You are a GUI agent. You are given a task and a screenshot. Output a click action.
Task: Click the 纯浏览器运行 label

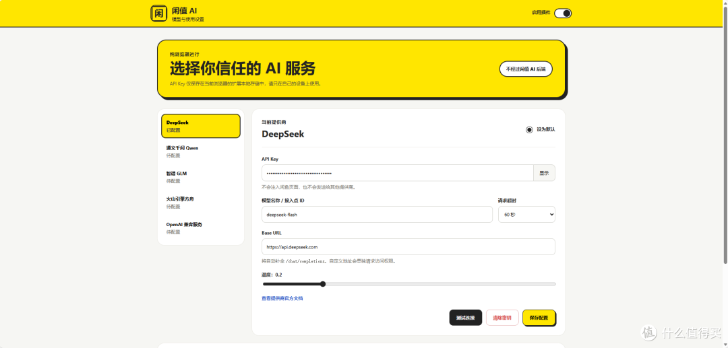(184, 55)
